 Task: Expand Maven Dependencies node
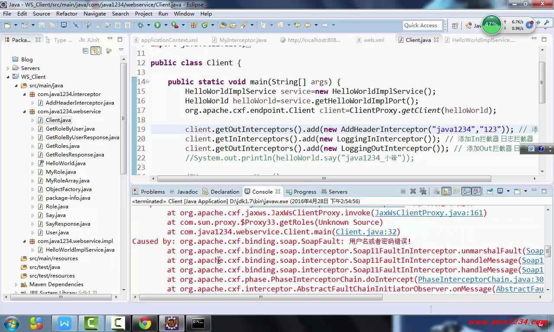click(16, 284)
